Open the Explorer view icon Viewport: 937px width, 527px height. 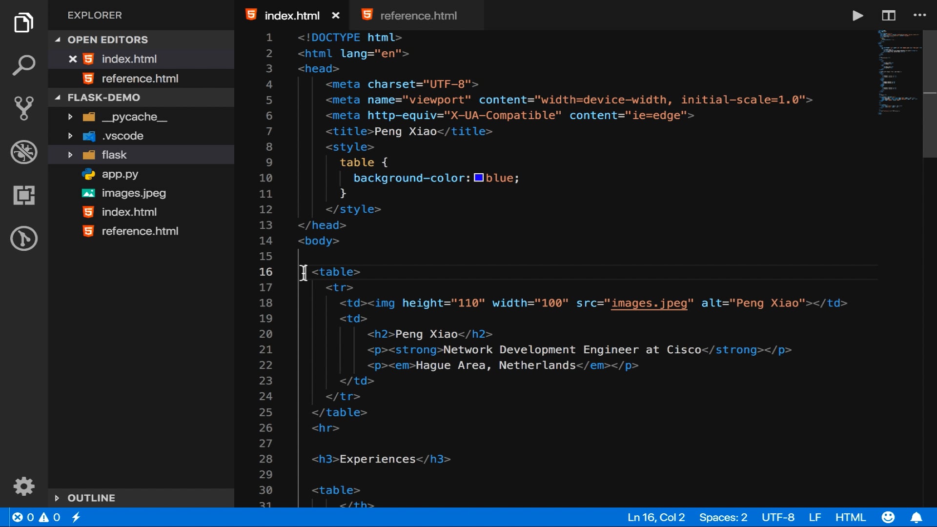click(x=23, y=23)
